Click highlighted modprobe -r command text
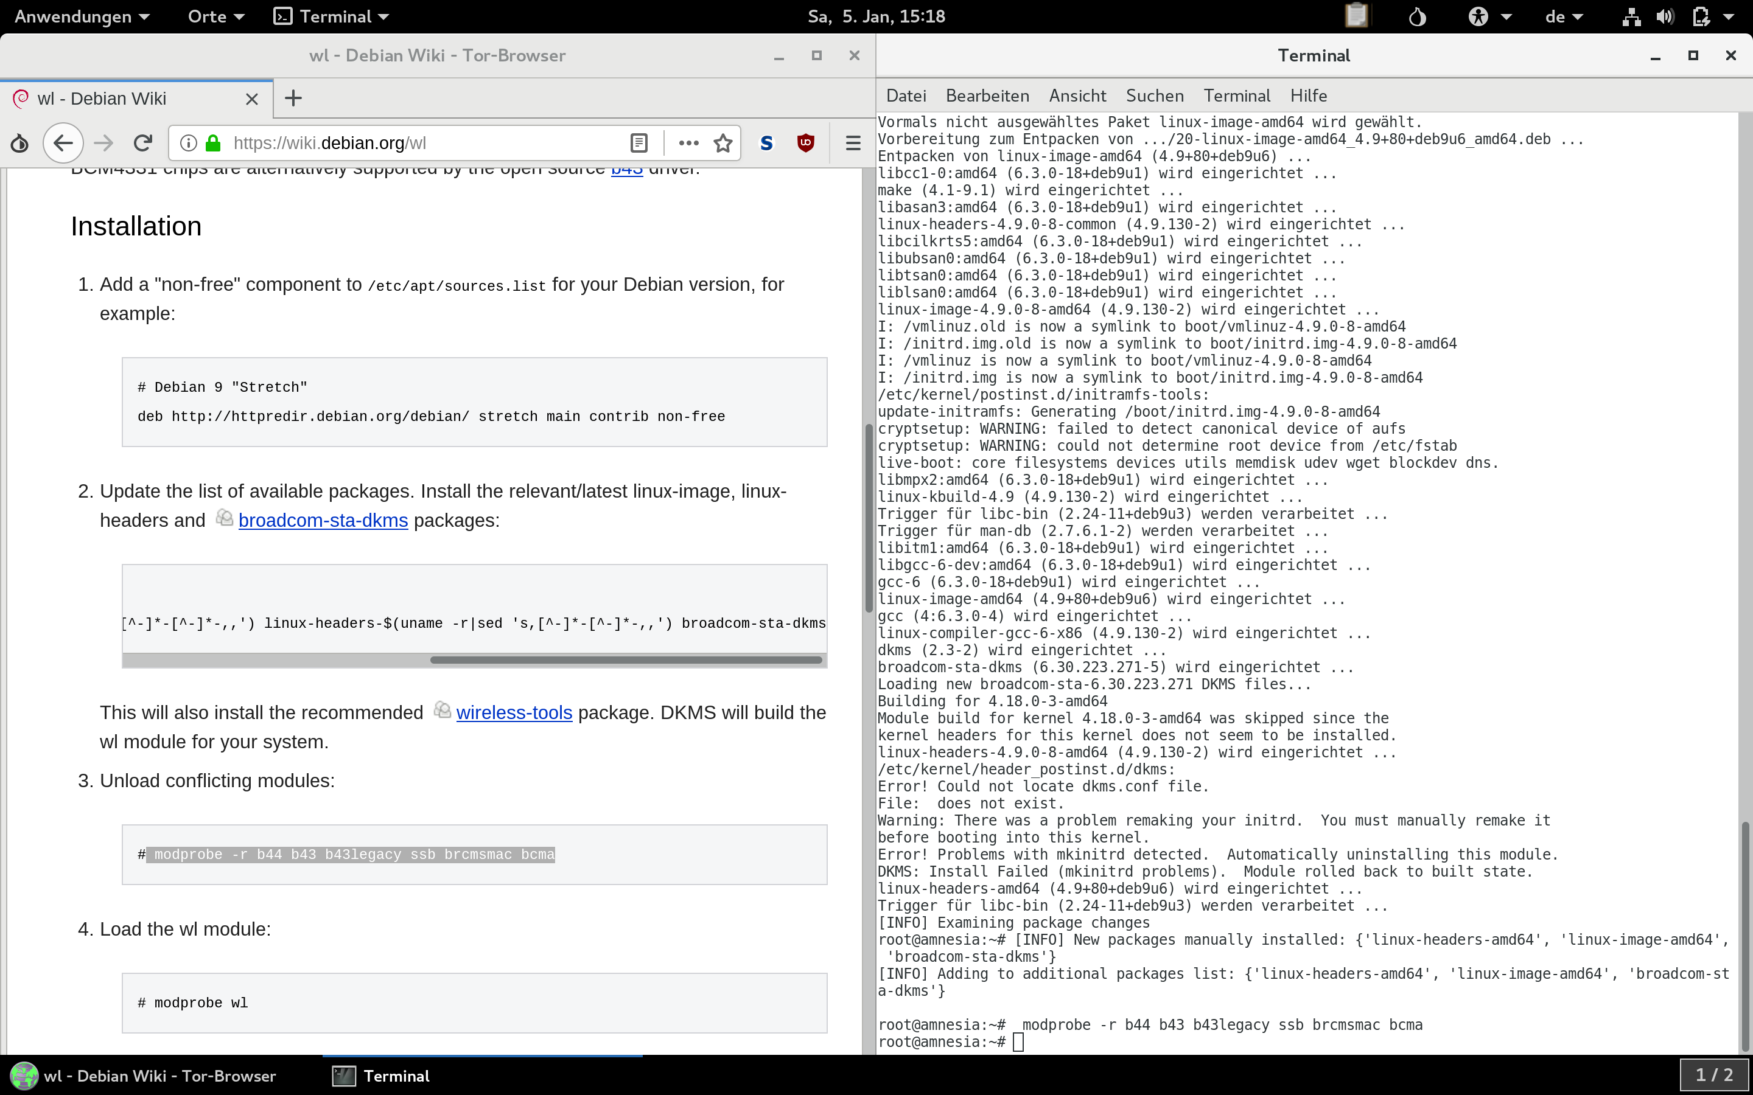 pos(351,855)
